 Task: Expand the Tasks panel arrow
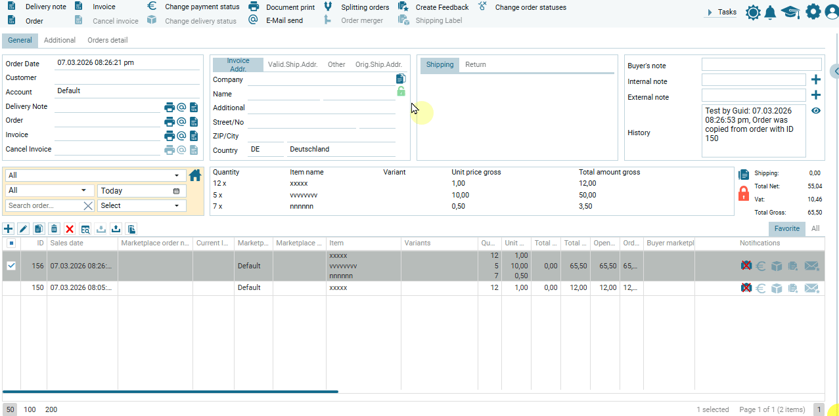[710, 12]
